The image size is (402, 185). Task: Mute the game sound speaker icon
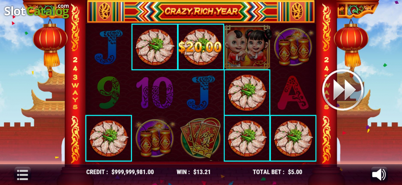[379, 174]
